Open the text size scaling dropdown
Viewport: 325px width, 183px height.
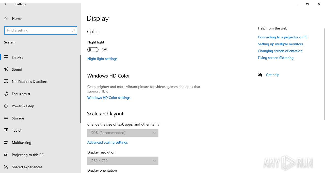click(x=123, y=133)
